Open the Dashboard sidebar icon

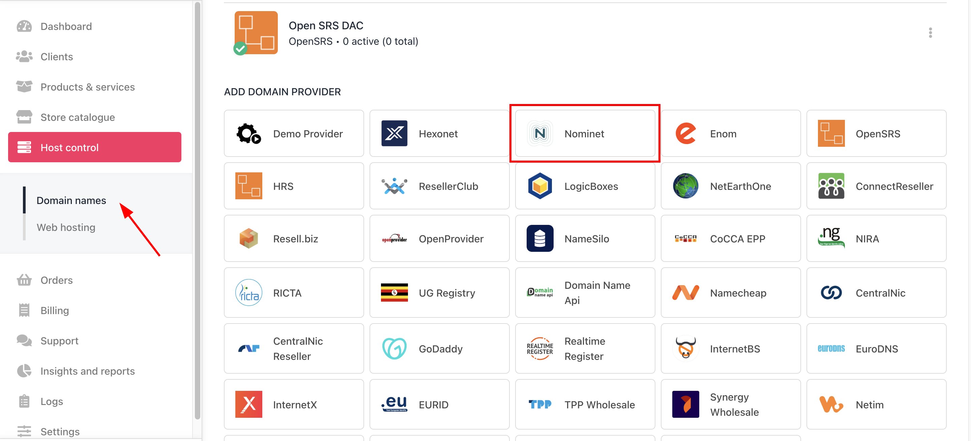24,26
